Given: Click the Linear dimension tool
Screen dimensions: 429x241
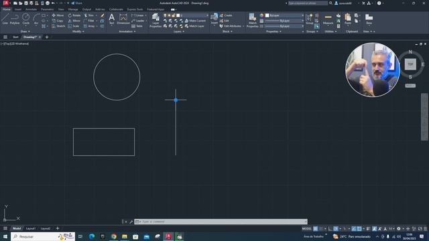Looking at the screenshot, I should point(138,15).
